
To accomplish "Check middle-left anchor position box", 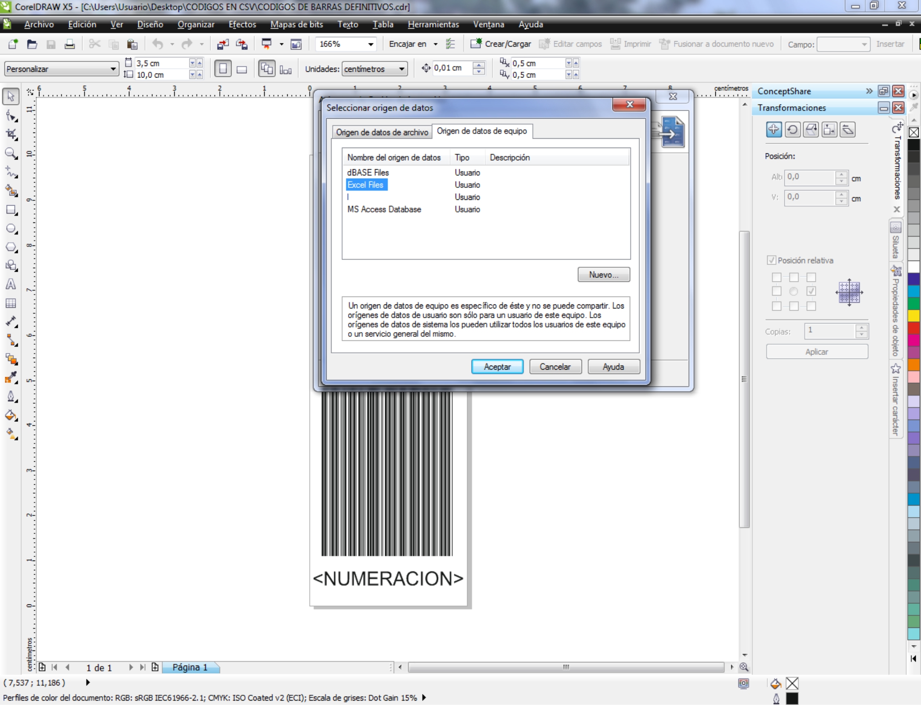I will point(777,291).
